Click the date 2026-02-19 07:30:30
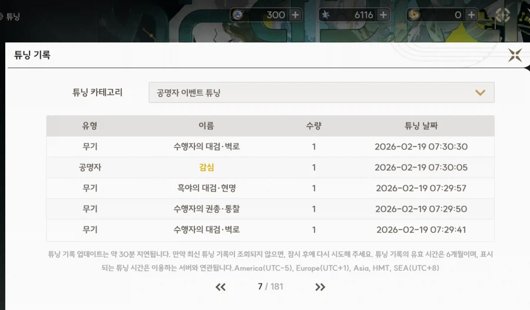 tap(421, 146)
